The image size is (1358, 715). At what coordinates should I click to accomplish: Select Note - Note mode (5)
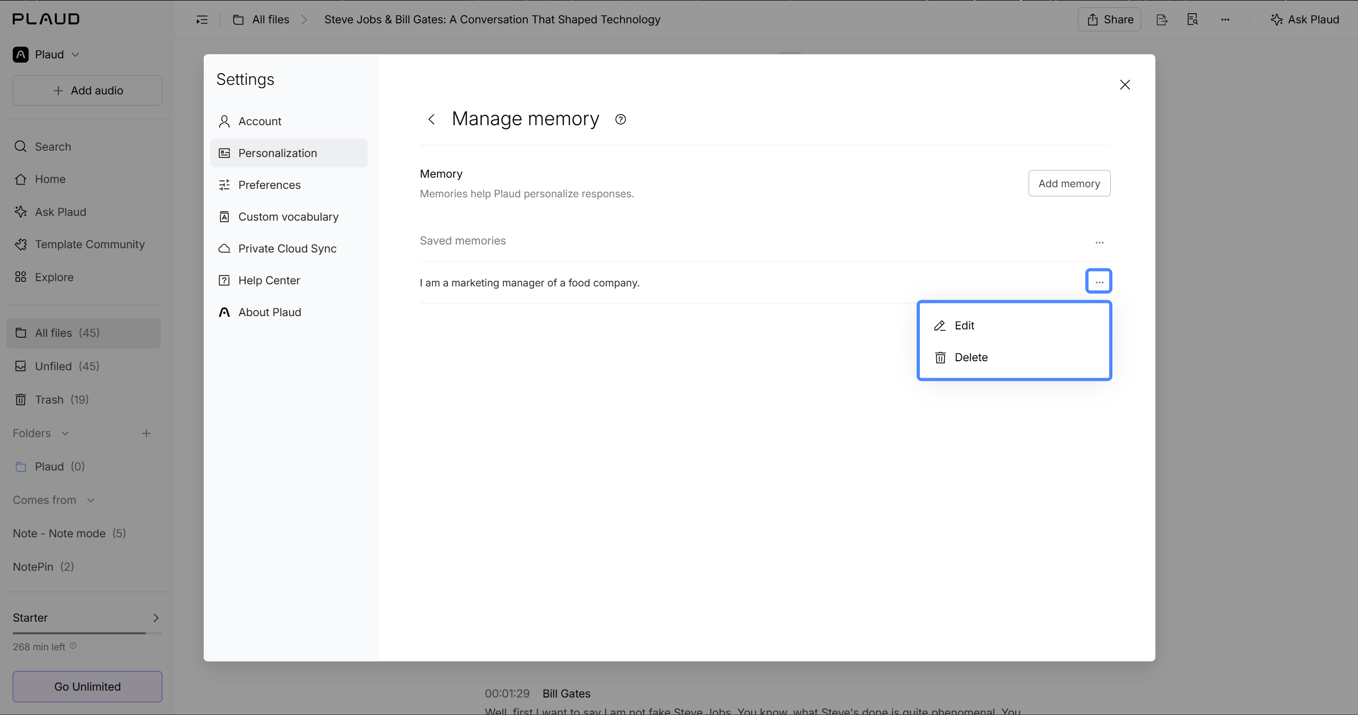[x=69, y=534]
